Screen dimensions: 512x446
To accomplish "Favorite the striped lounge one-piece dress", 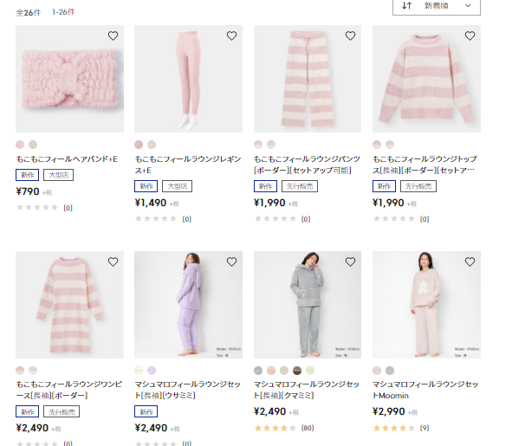I will (113, 262).
